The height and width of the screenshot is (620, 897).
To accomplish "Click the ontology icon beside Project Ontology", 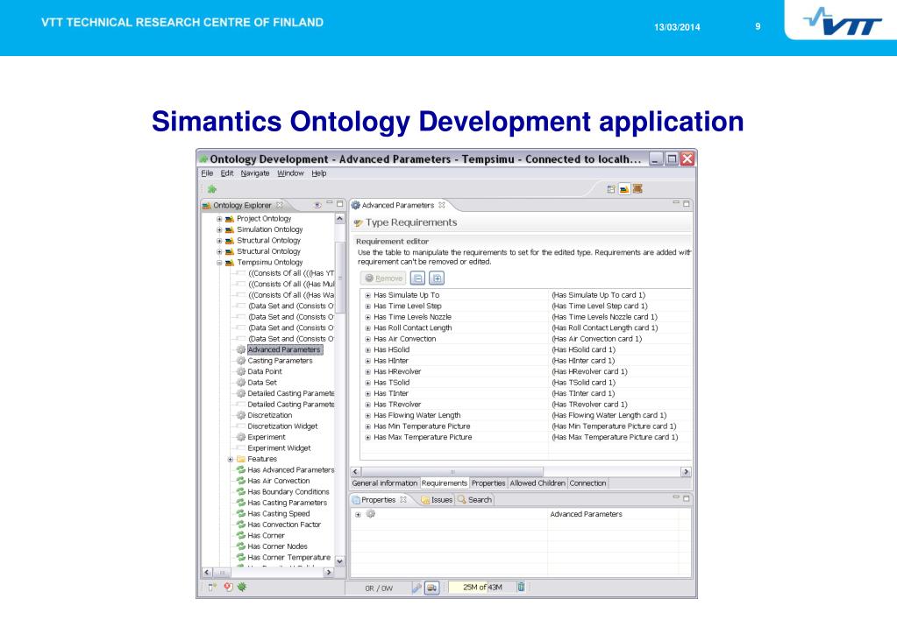I will (x=230, y=219).
